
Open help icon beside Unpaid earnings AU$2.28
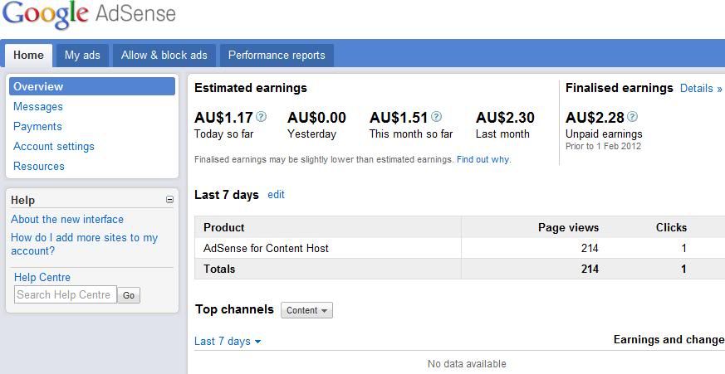tap(632, 116)
